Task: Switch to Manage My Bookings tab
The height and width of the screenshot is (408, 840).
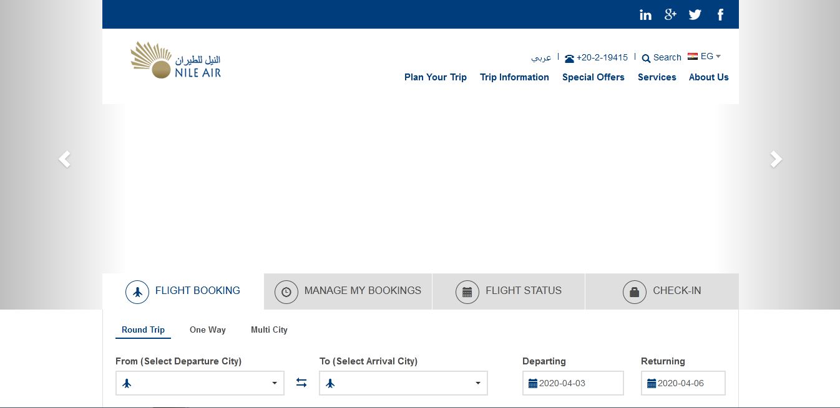Action: pyautogui.click(x=348, y=291)
